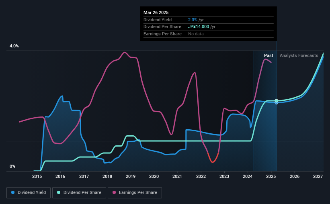Click the JP¥14.000 dividend per share value
Viewport: 330px width, 204px height.
[x=199, y=27]
